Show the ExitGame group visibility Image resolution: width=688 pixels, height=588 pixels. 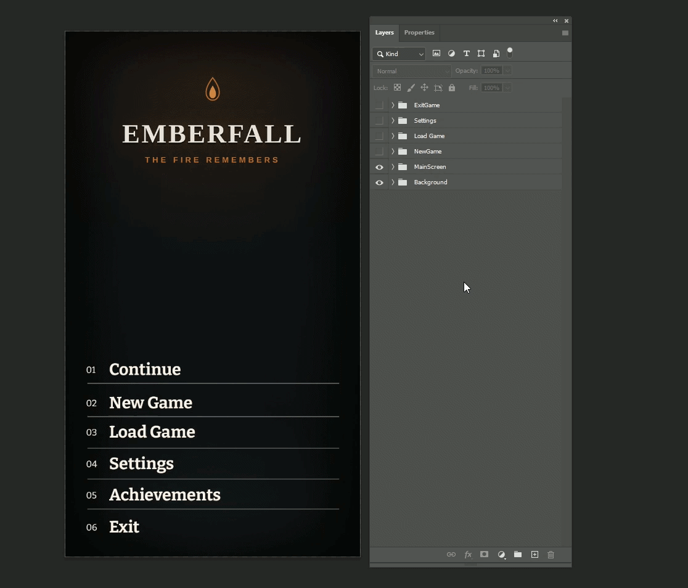click(379, 105)
